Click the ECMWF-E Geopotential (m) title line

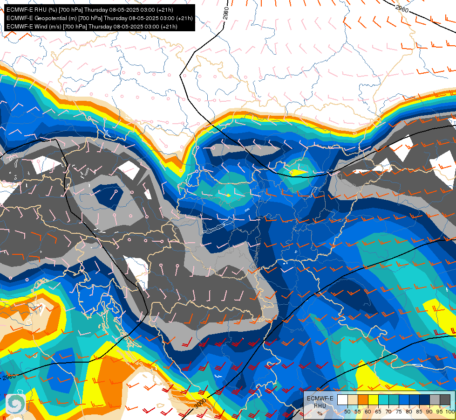point(100,18)
